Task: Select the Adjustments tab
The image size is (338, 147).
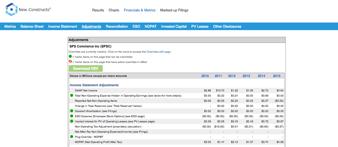Action: 91,26
